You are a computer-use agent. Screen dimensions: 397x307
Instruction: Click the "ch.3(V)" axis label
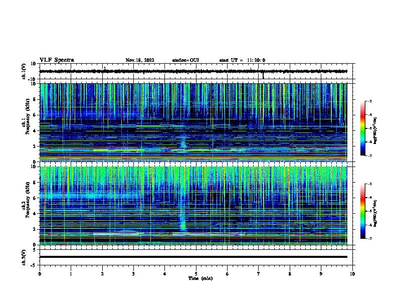tap(24, 257)
